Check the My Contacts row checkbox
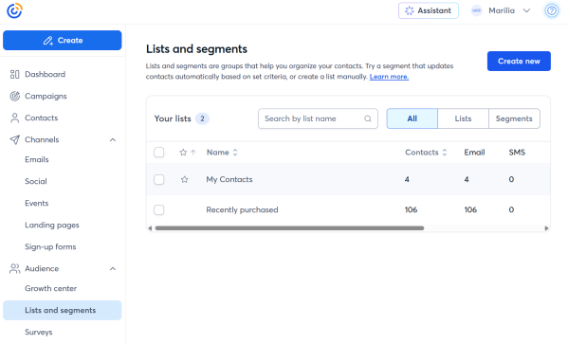 [x=158, y=179]
